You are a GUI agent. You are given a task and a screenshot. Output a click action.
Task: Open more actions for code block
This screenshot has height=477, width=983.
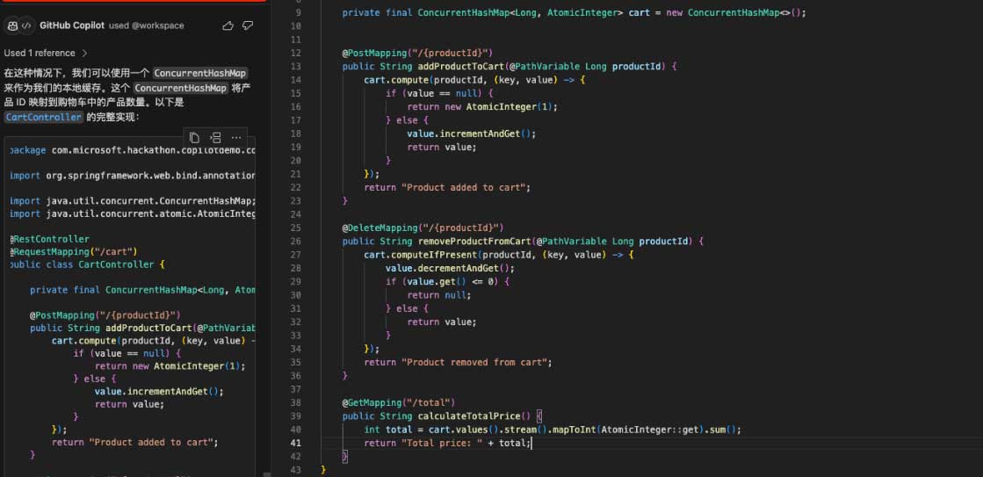pyautogui.click(x=236, y=138)
